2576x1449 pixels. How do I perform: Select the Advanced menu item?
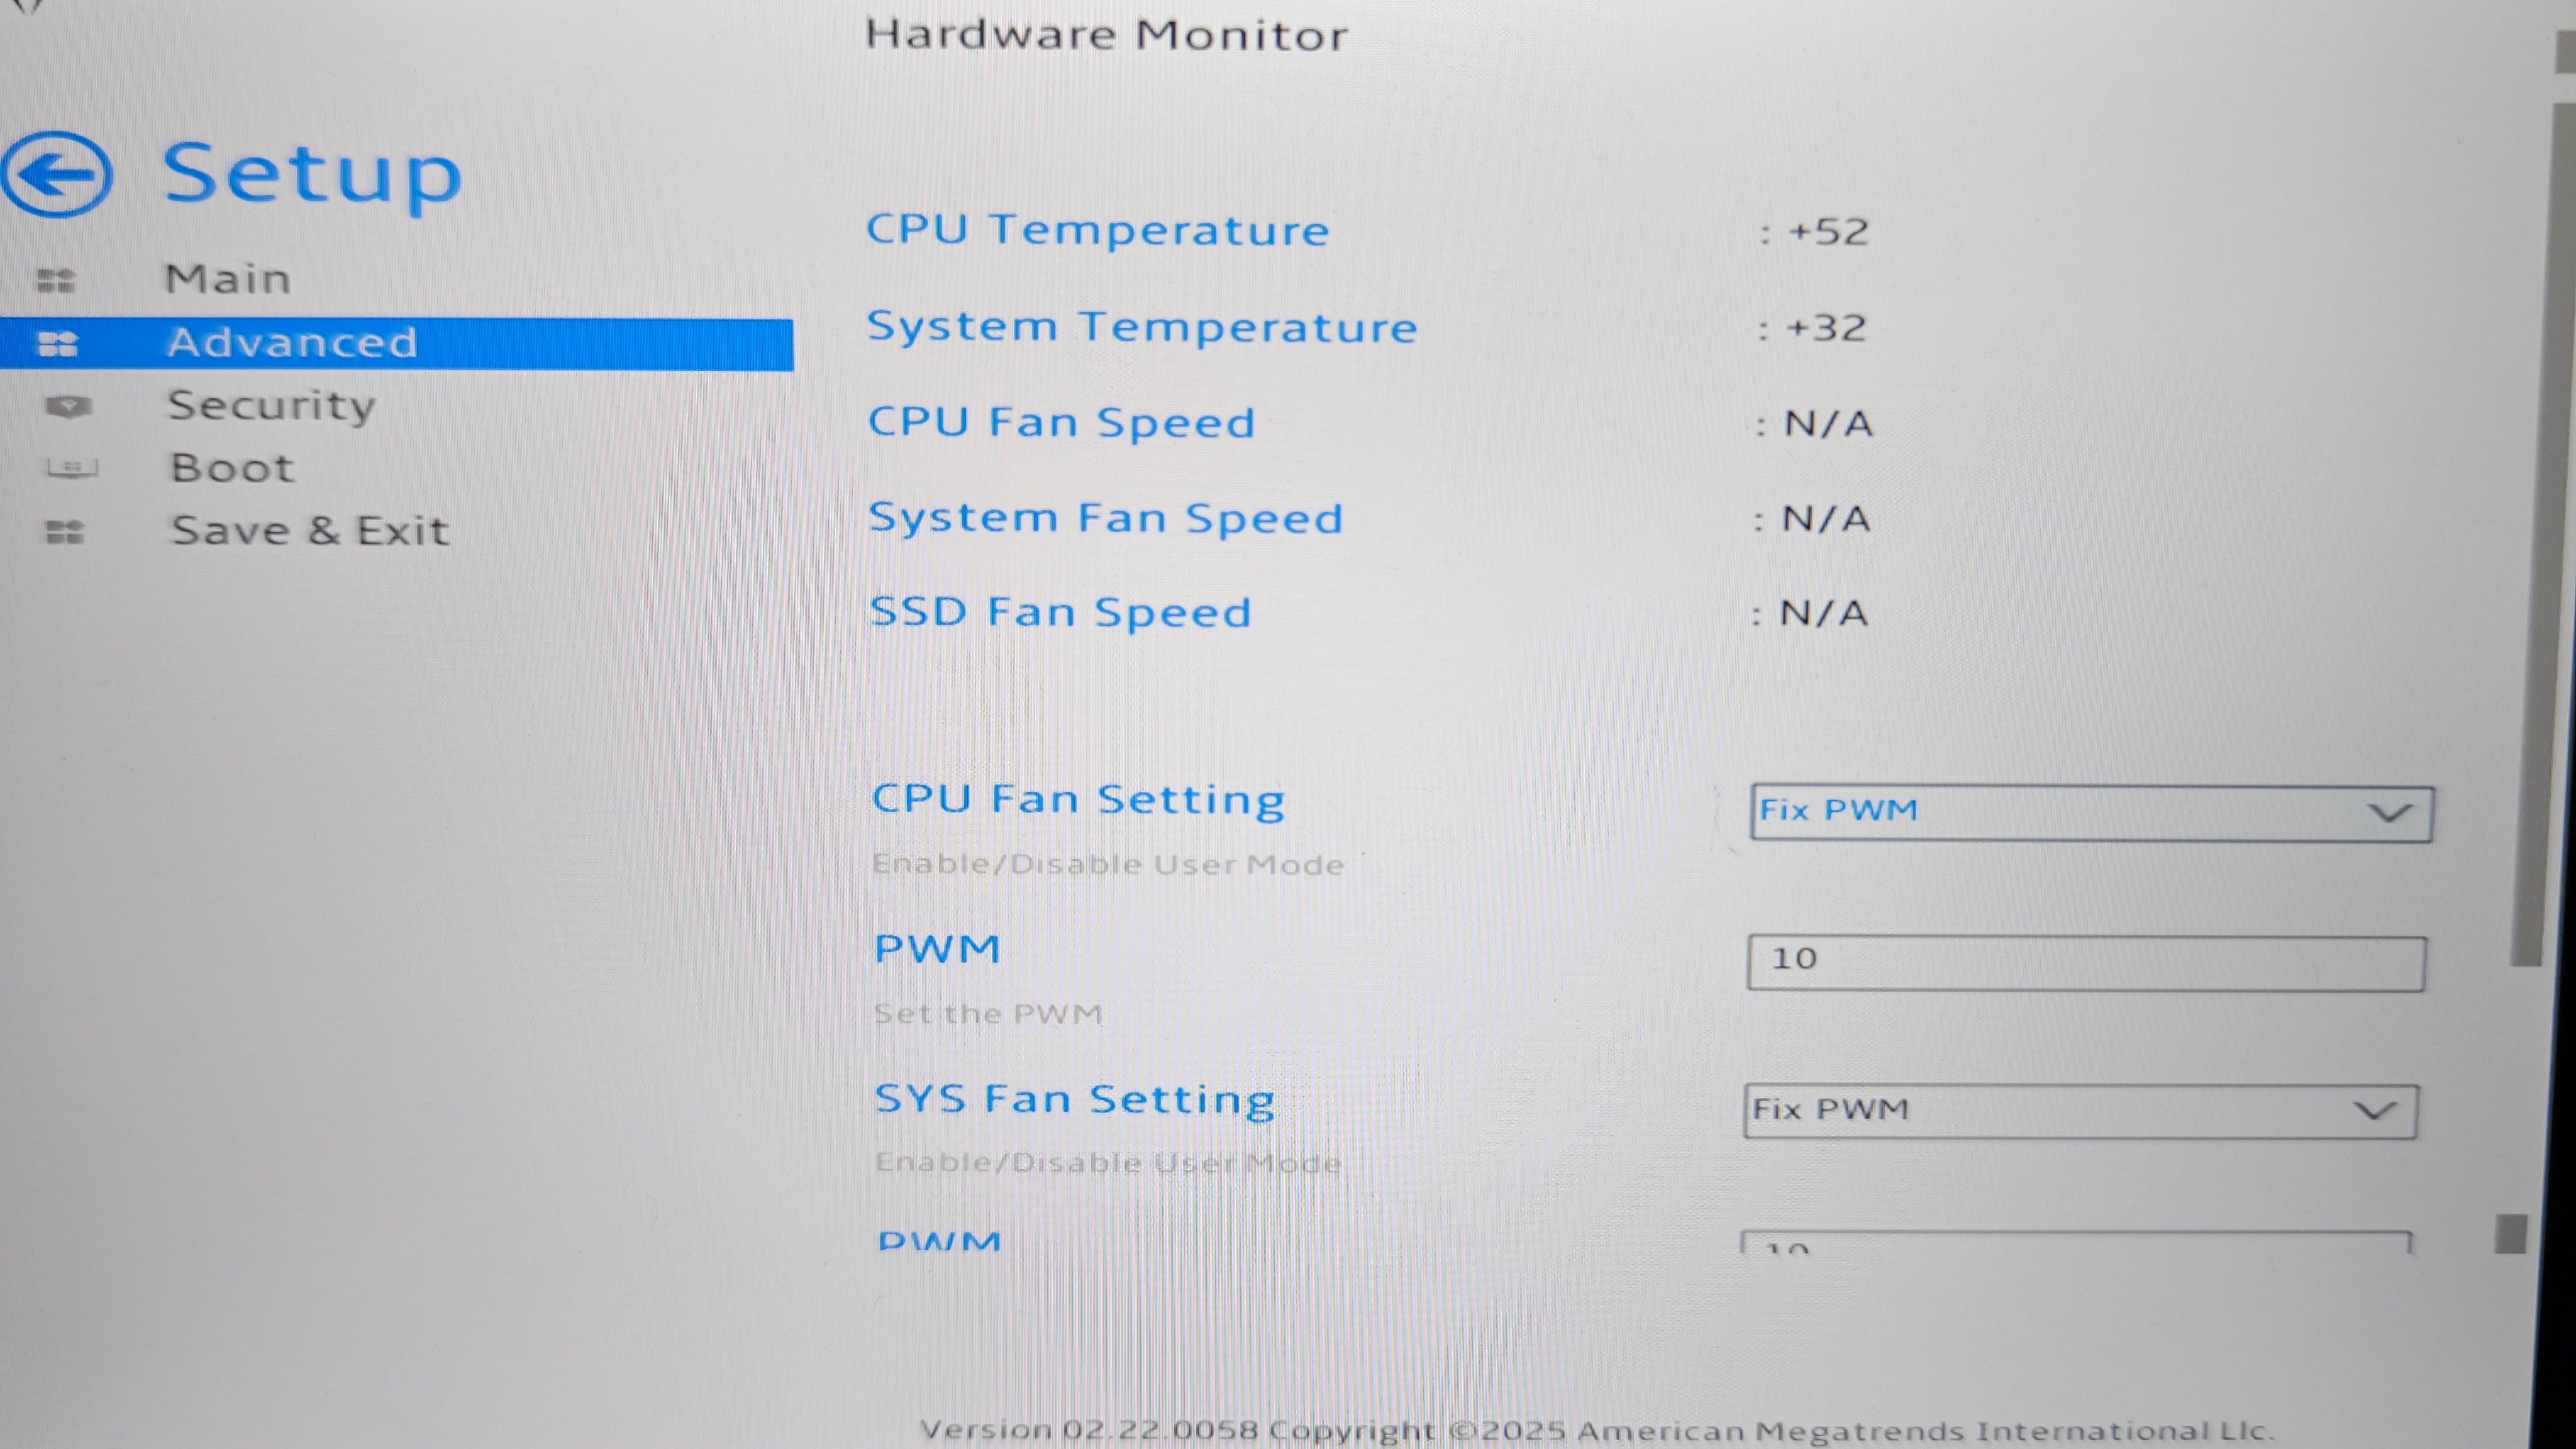(292, 343)
